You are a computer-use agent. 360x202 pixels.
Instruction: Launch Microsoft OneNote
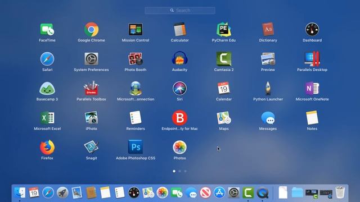coord(312,89)
